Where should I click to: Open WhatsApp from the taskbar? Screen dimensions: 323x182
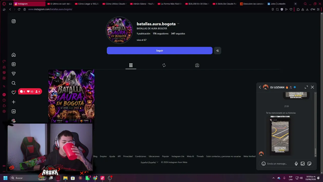click(88, 178)
